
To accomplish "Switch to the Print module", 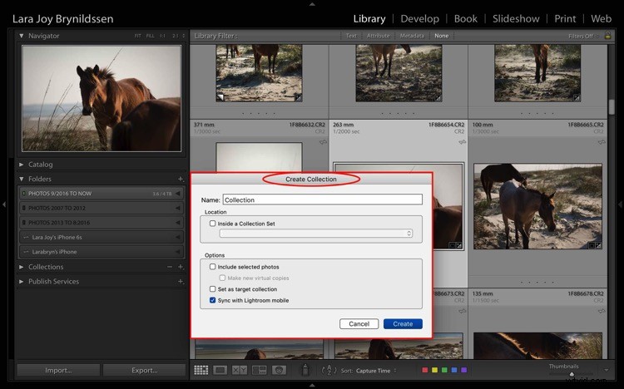I will [x=565, y=18].
